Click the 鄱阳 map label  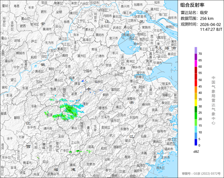17,118
